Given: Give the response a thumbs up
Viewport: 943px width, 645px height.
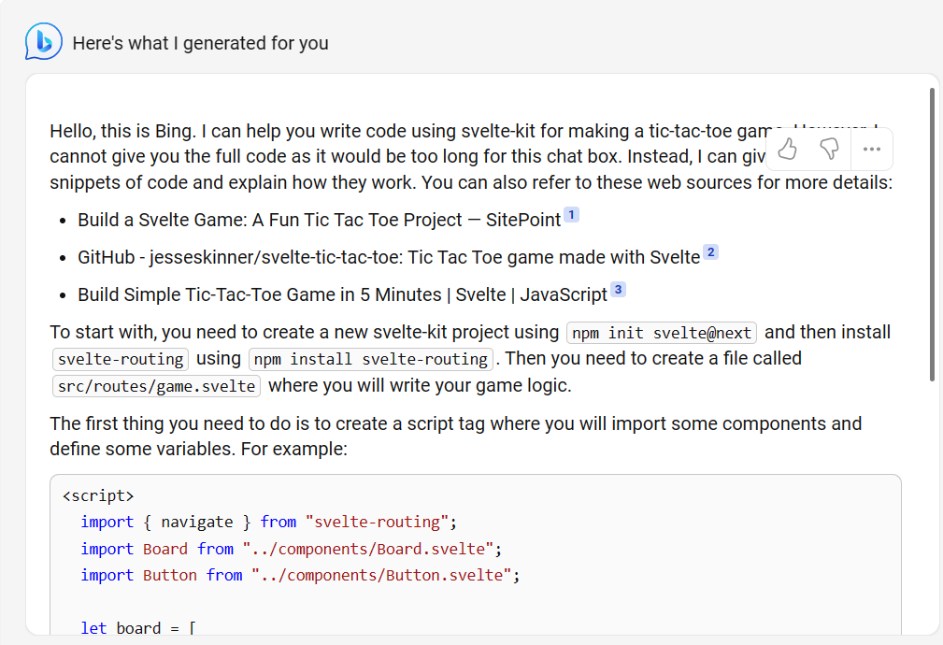Looking at the screenshot, I should (787, 149).
